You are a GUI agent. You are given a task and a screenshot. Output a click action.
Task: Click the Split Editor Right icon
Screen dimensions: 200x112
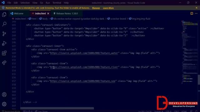[x=192, y=13]
